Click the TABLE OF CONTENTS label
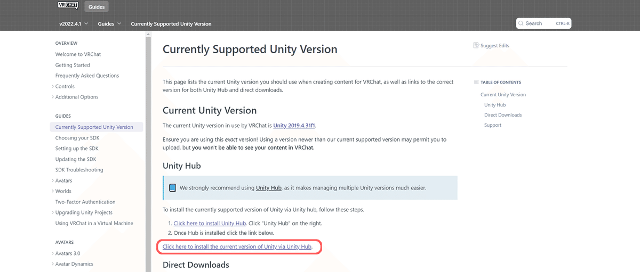Image resolution: width=640 pixels, height=272 pixels. coord(501,83)
